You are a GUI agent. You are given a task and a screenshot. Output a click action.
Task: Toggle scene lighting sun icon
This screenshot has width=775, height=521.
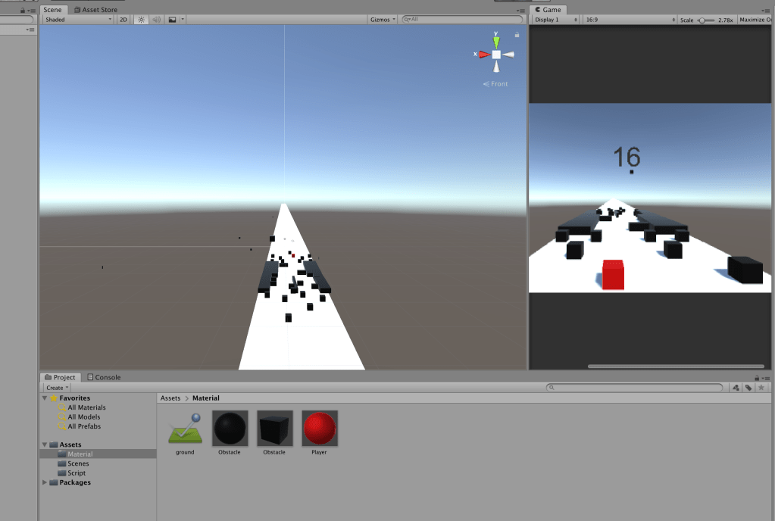(140, 20)
